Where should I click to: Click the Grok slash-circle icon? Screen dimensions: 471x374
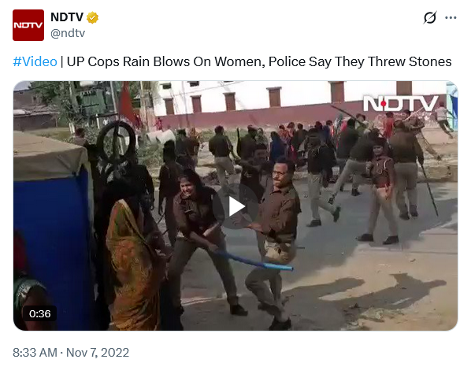pos(430,18)
